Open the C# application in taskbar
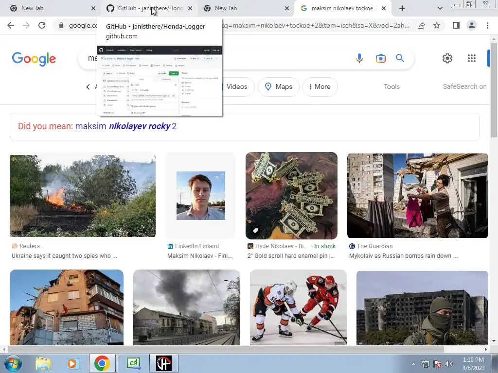This screenshot has height=373, width=498. tap(134, 363)
